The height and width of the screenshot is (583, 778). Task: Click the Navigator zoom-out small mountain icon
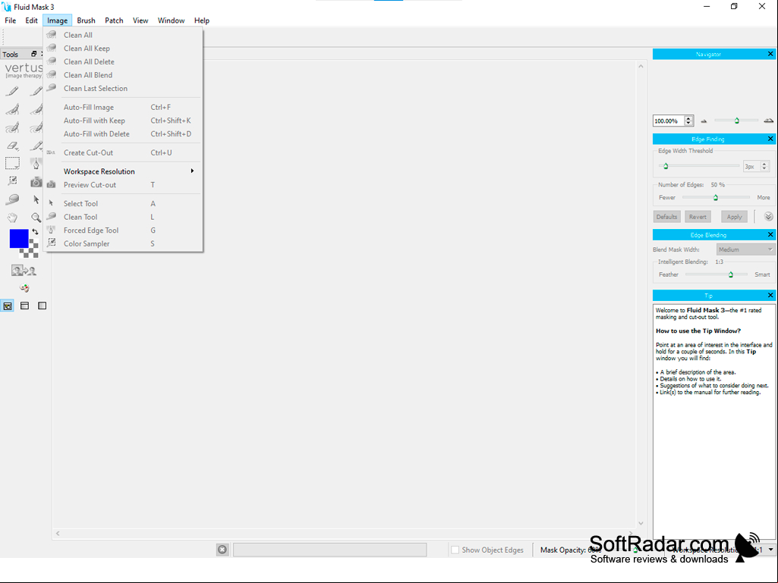[x=704, y=121]
